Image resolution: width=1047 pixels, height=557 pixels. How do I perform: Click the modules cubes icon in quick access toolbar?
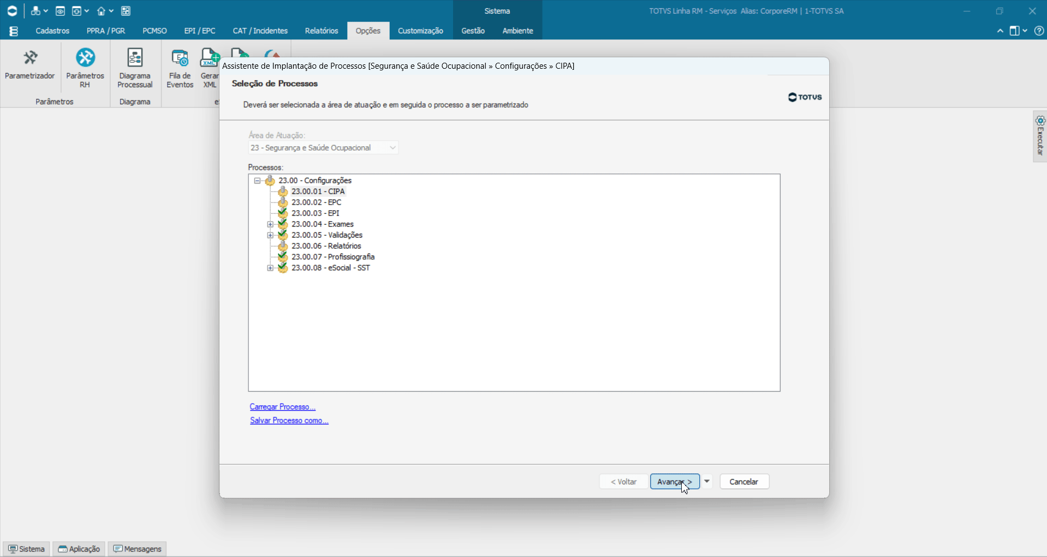[35, 11]
